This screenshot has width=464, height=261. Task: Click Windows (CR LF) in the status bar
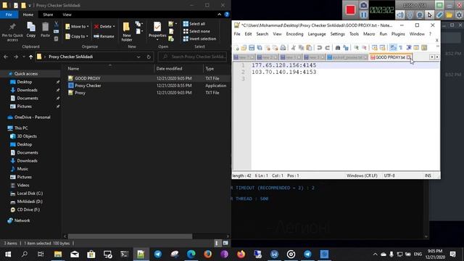(362, 175)
